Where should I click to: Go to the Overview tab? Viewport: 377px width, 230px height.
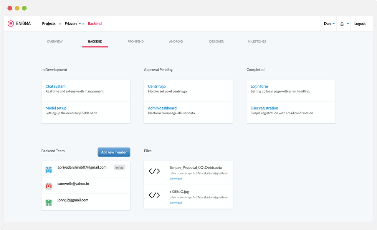pyautogui.click(x=55, y=41)
